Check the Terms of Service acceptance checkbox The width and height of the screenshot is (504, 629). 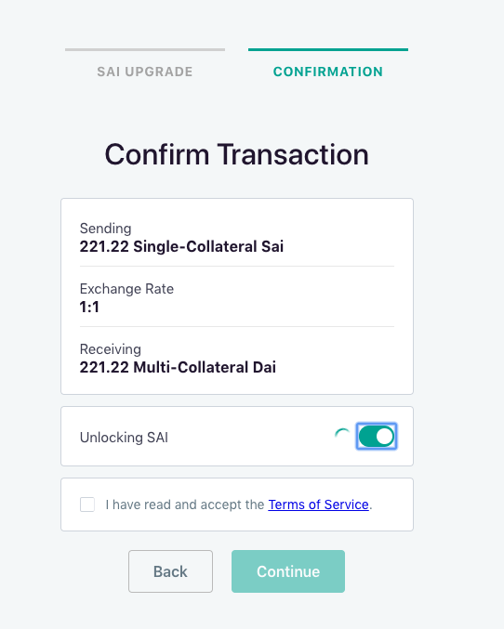click(x=87, y=505)
